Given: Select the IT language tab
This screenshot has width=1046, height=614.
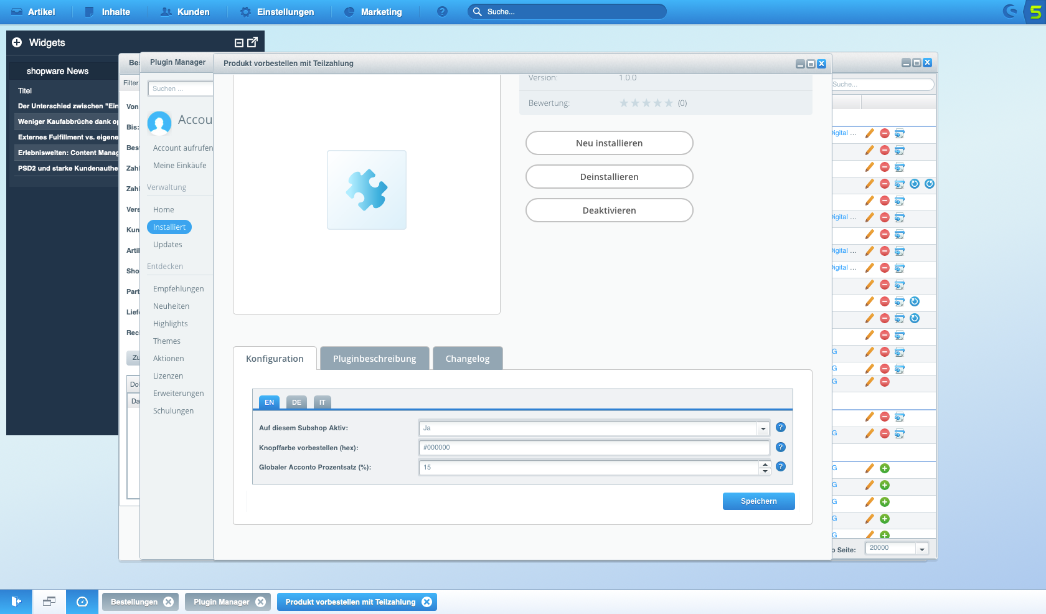Looking at the screenshot, I should pos(323,402).
